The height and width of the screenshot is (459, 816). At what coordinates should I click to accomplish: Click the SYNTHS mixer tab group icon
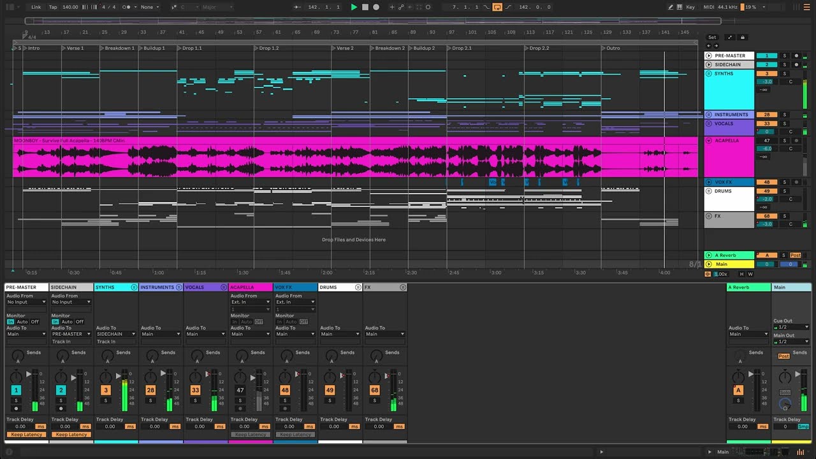[134, 288]
